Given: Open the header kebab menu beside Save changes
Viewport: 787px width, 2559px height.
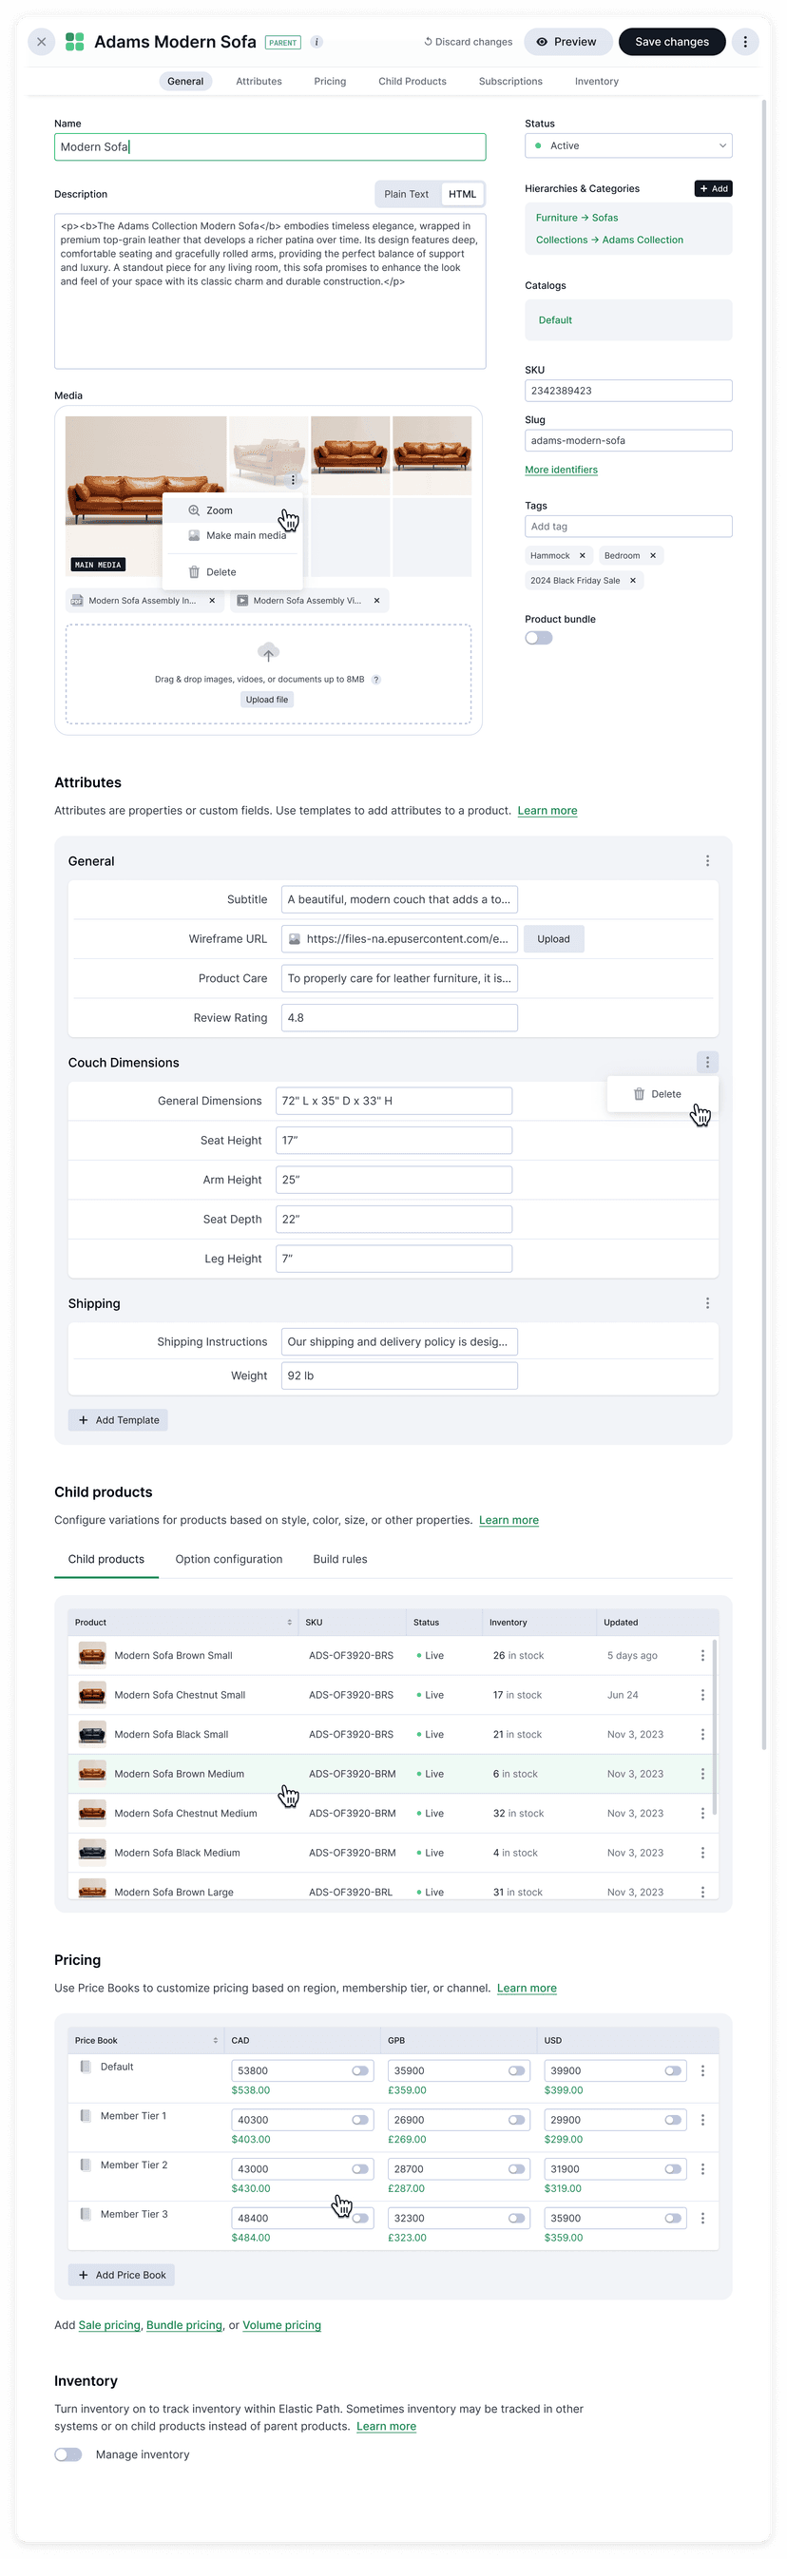Looking at the screenshot, I should (x=745, y=42).
